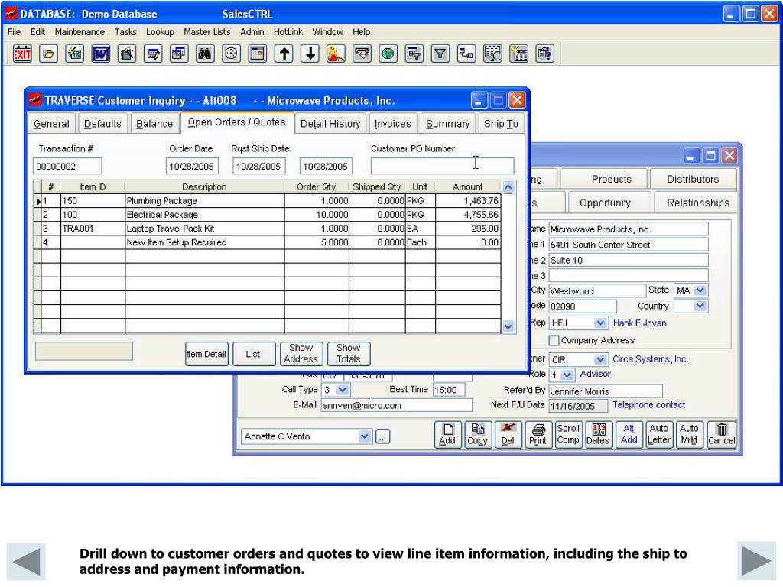The width and height of the screenshot is (783, 587).
Task: Click the Print button in contact window
Action: [538, 434]
